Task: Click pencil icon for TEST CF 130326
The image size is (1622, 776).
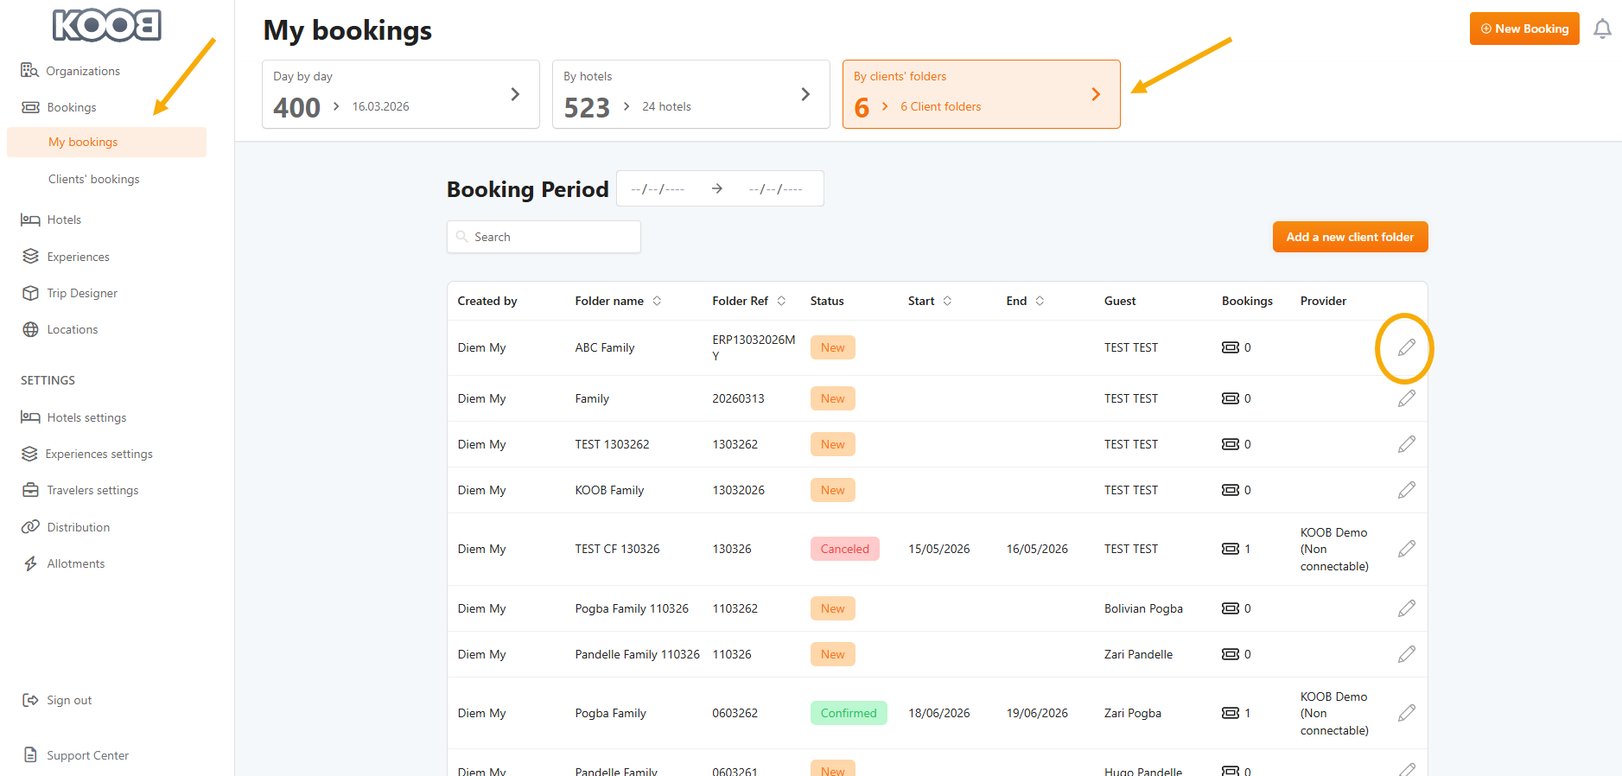Action: tap(1406, 549)
